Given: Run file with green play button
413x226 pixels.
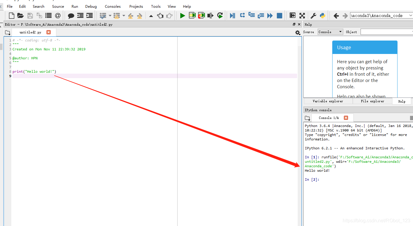Looking at the screenshot, I should pyautogui.click(x=183, y=16).
